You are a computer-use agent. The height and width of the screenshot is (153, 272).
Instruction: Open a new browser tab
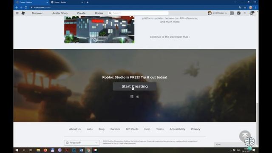coord(88,3)
